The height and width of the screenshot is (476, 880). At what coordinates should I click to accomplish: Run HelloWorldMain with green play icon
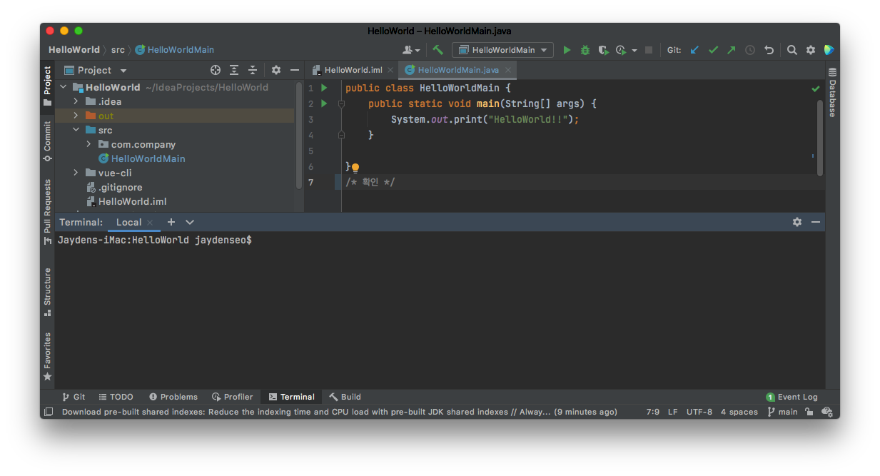tap(567, 50)
